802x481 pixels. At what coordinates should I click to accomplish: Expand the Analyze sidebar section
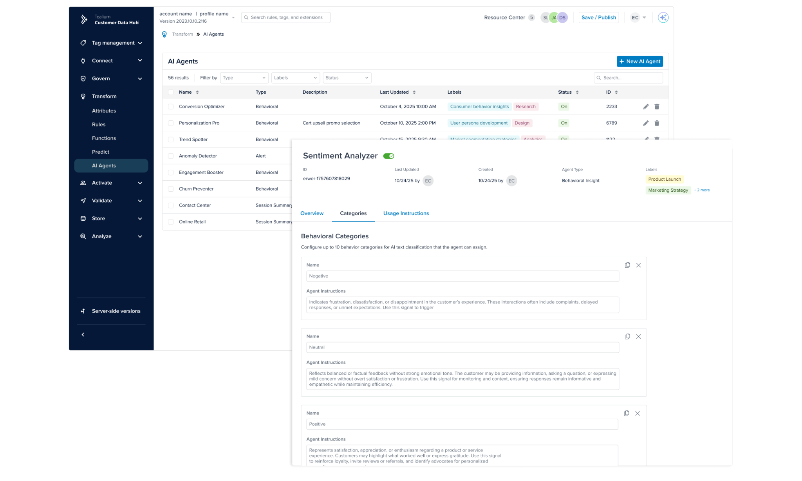111,236
